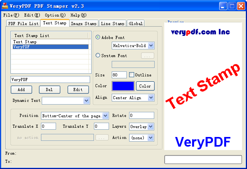The width and height of the screenshot is (247, 169).
Task: Click the System Font name field
Action: tap(133, 64)
